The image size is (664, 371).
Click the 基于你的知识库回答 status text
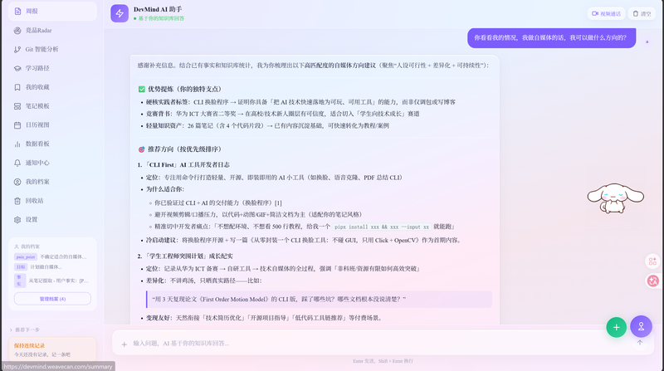tap(161, 18)
